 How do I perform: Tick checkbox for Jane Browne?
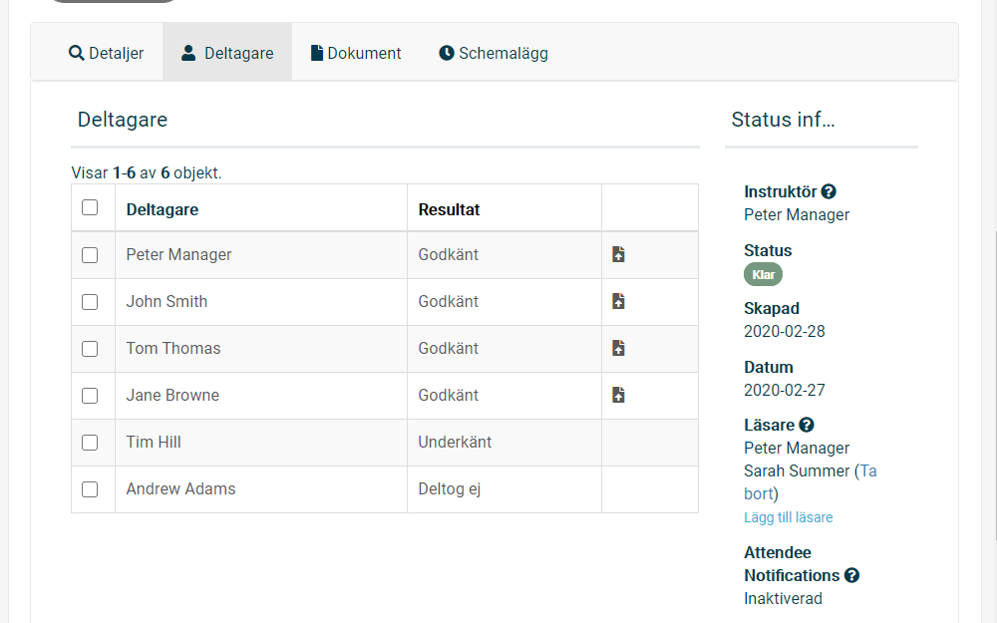90,396
